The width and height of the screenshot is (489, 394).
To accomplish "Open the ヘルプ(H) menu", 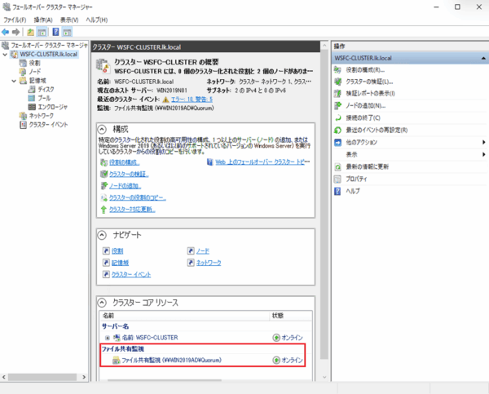I will [97, 20].
